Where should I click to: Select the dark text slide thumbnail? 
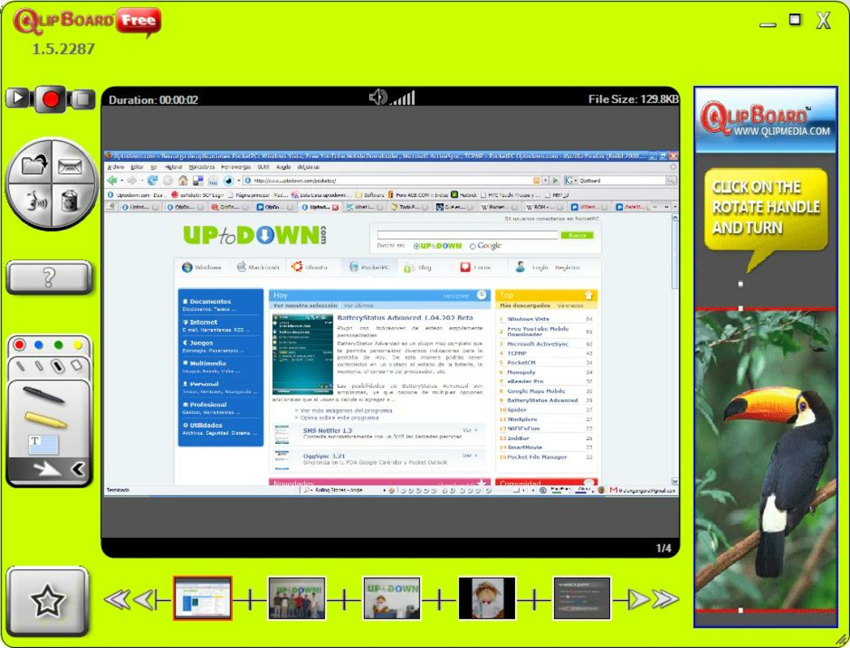582,599
